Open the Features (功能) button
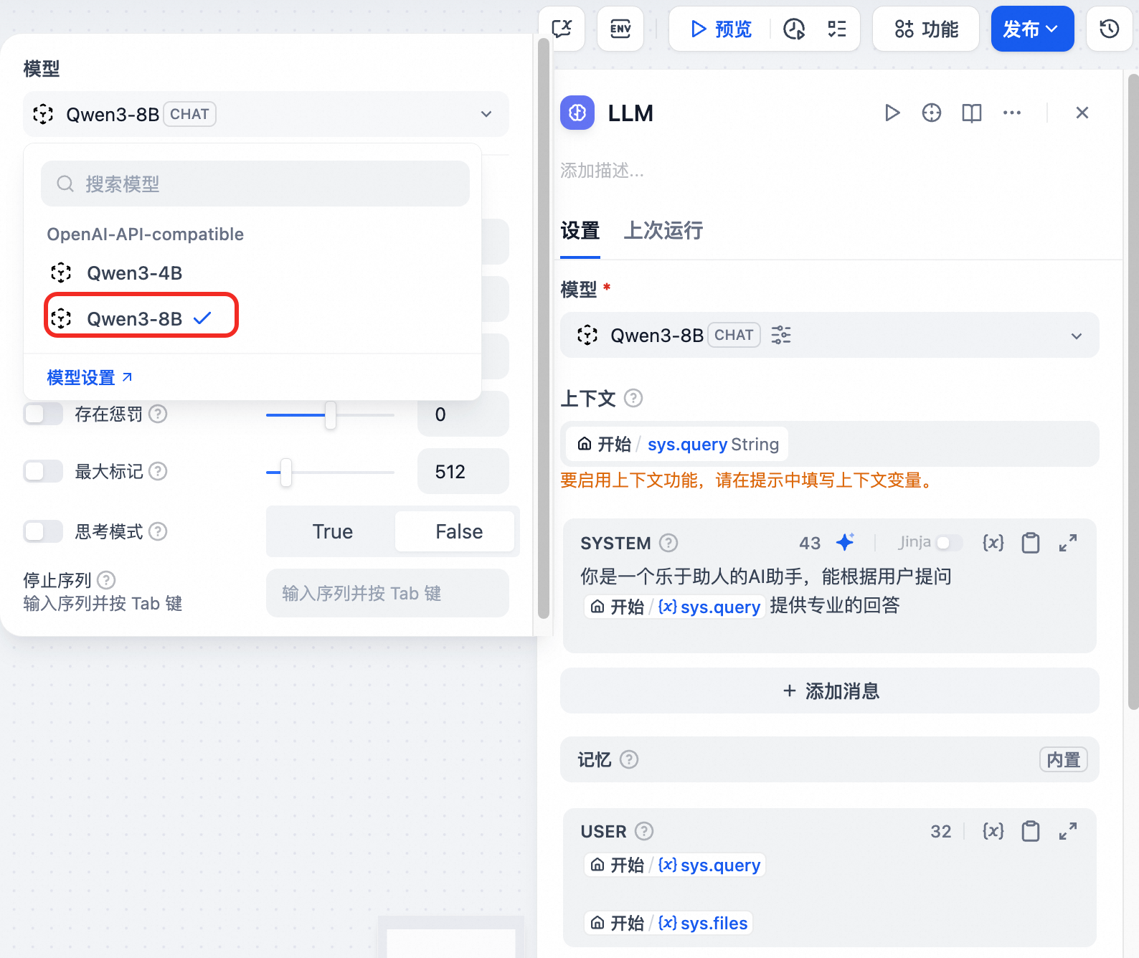Screen dimensions: 1139x958 (925, 29)
